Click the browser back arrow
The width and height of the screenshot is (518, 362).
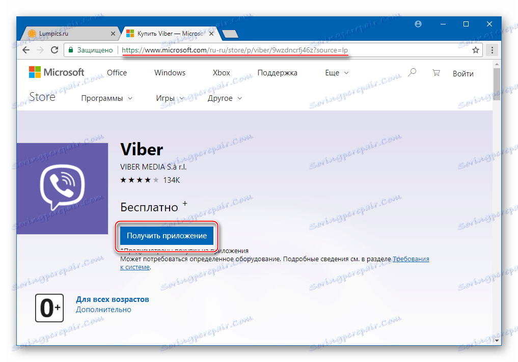26,50
